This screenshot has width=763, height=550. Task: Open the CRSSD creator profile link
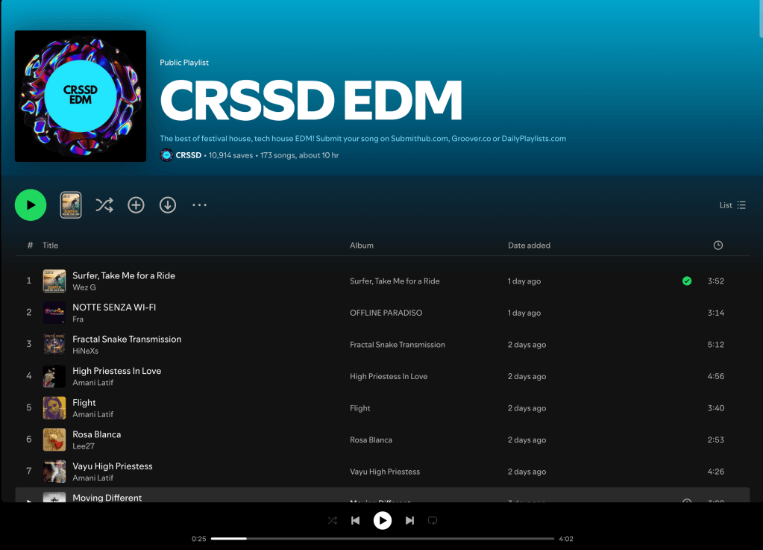(188, 155)
